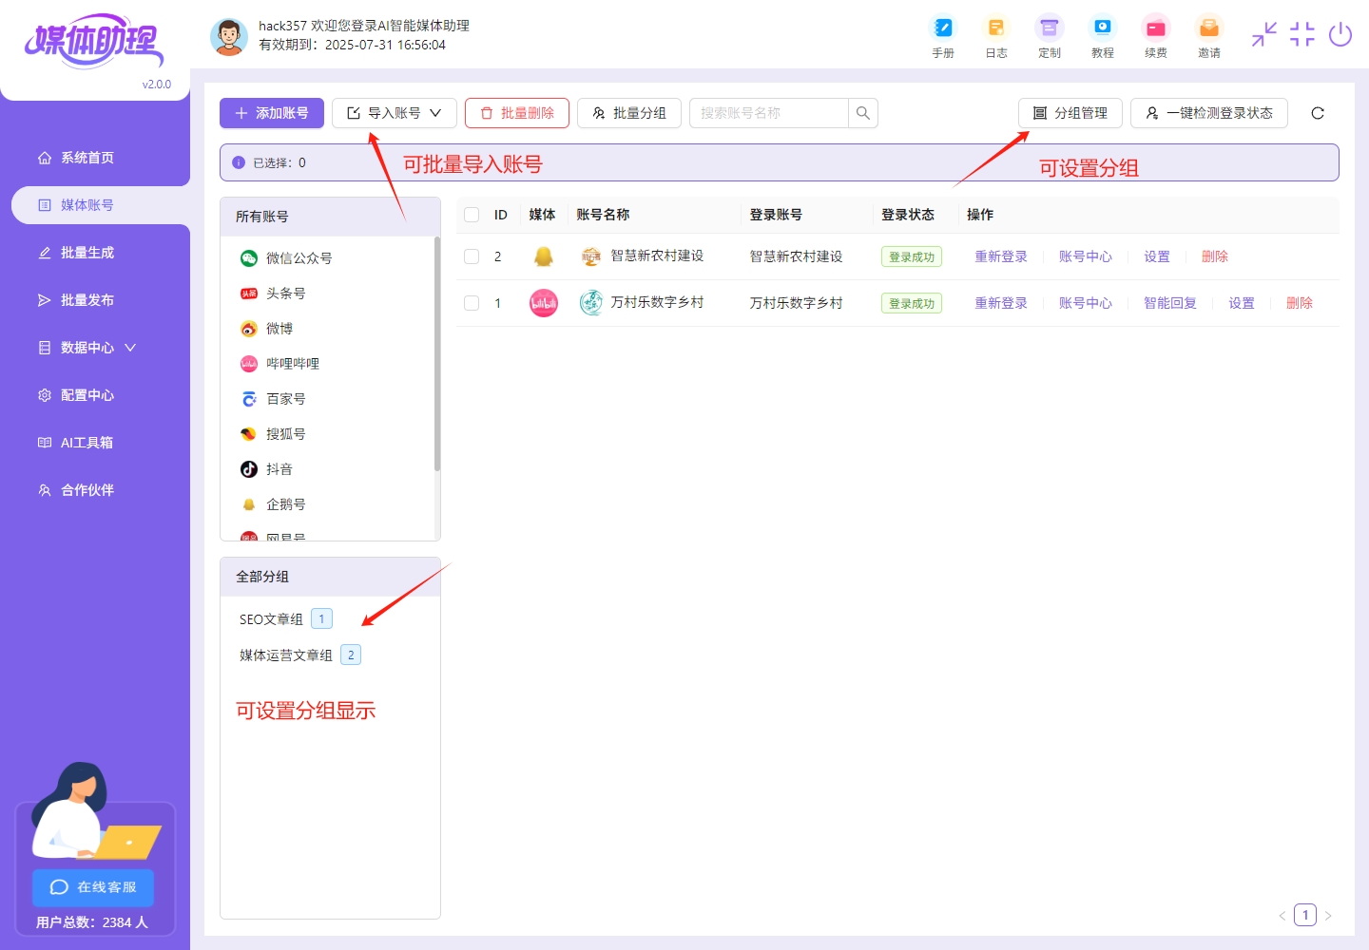
Task: Expand the 数据中心 sidebar menu
Action: 86,348
